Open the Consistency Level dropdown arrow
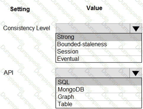Screen dimensions: 143x109 pyautogui.click(x=136, y=28)
